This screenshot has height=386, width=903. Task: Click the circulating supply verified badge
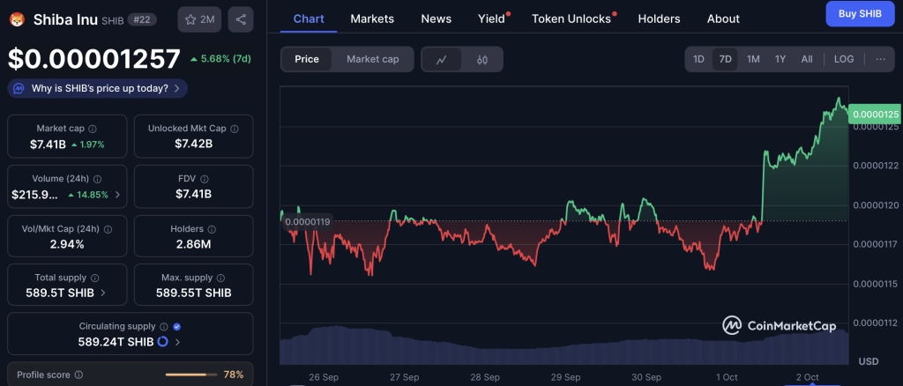176,327
